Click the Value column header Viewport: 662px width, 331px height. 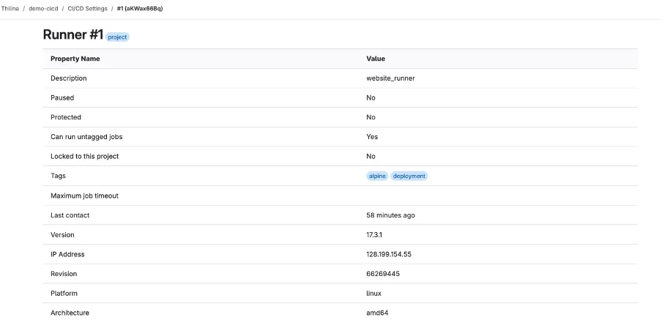click(x=376, y=59)
